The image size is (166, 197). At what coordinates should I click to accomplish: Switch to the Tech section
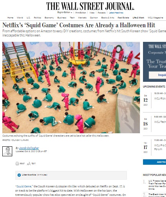point(72,18)
